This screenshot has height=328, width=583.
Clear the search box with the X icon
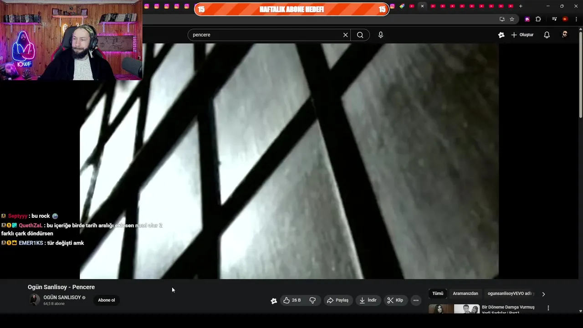[x=345, y=35]
